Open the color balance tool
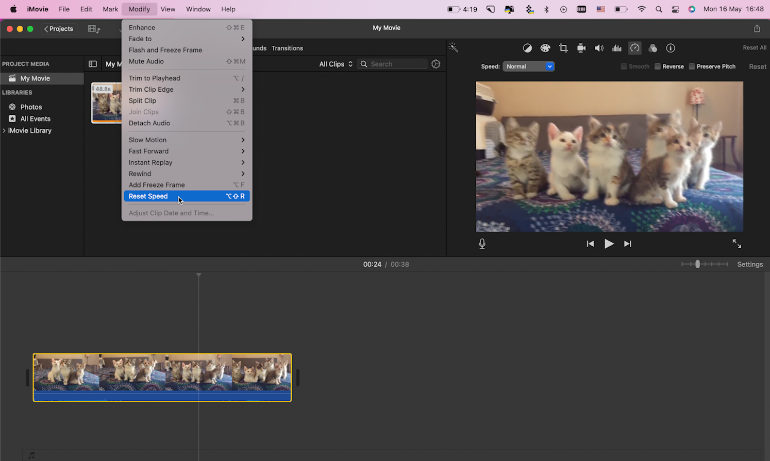Image resolution: width=770 pixels, height=461 pixels. 527,48
